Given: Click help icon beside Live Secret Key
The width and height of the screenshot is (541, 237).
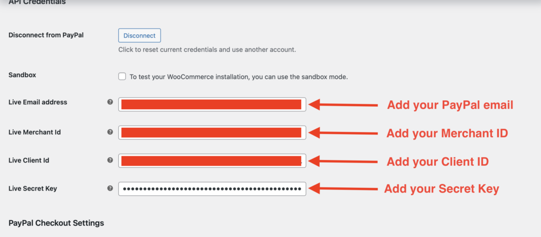Looking at the screenshot, I should coord(110,188).
